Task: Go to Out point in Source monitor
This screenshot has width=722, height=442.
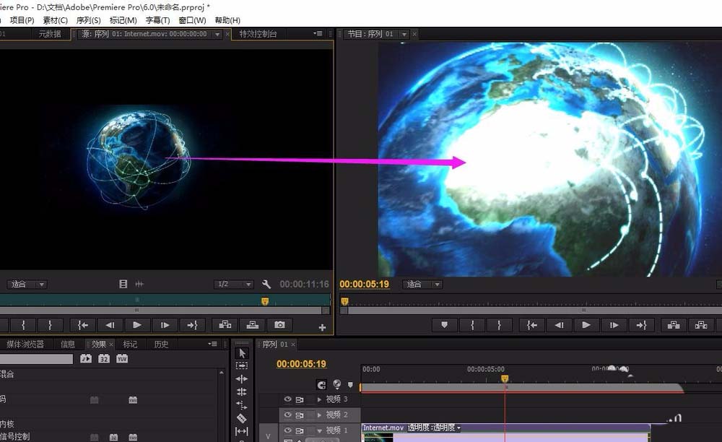Action: [x=192, y=325]
